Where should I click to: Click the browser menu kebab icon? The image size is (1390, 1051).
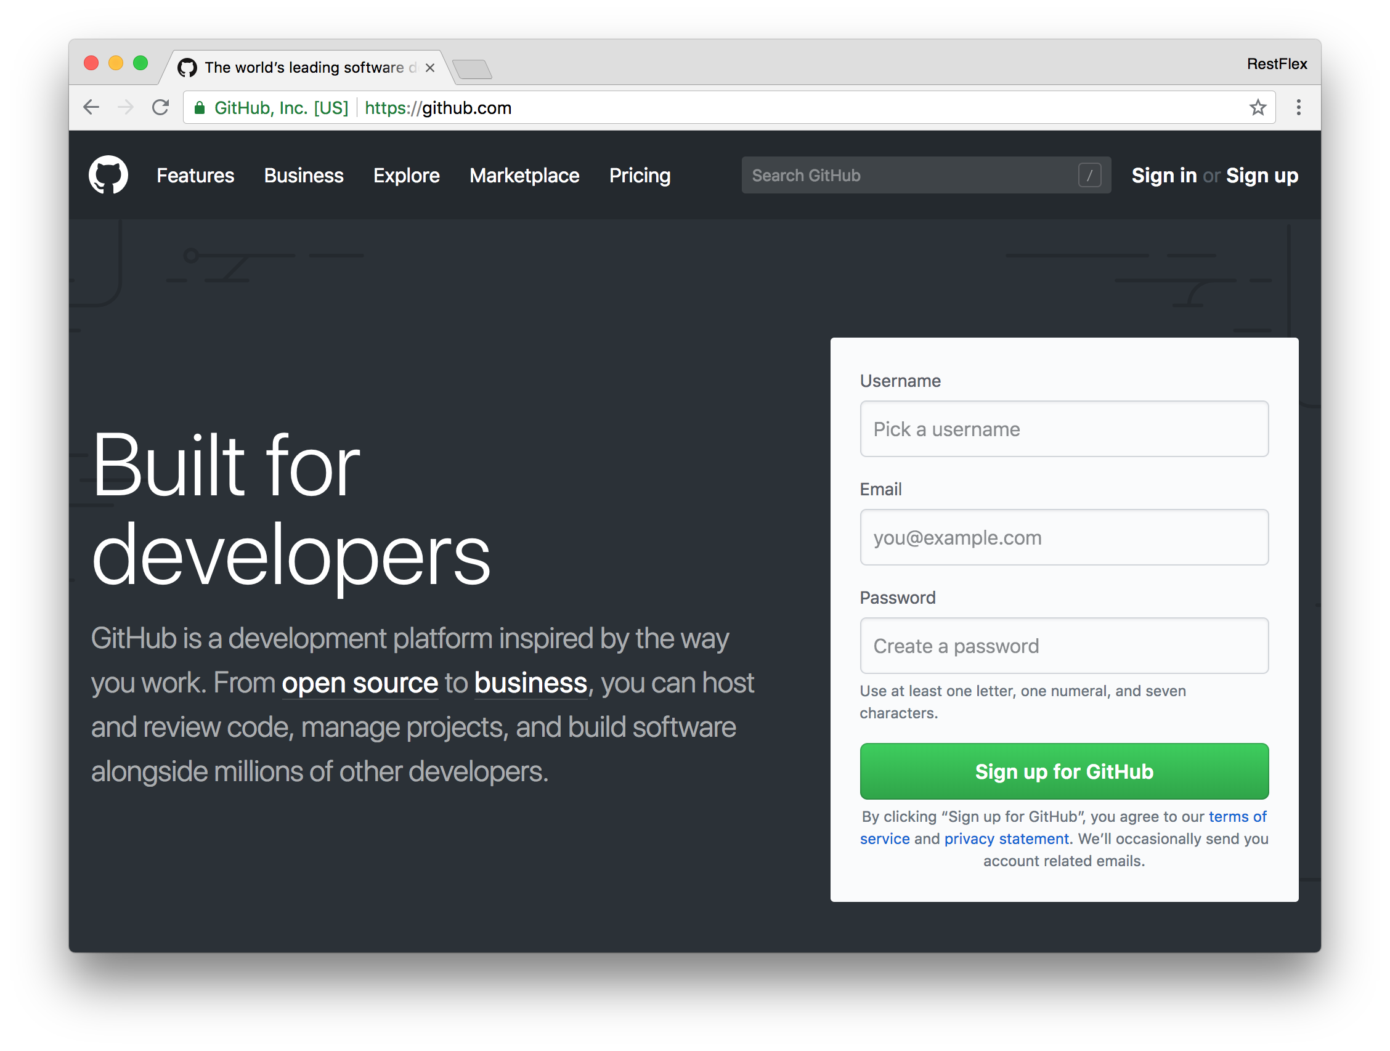(1298, 107)
